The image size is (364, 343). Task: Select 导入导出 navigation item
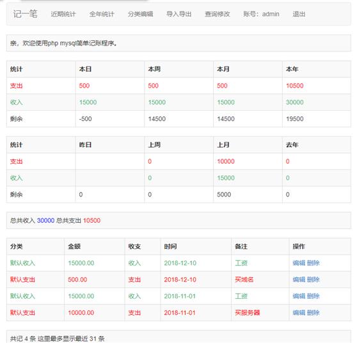pos(178,14)
